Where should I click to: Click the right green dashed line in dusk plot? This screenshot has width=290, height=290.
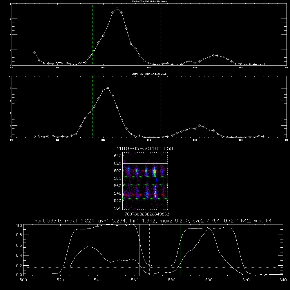point(160,107)
